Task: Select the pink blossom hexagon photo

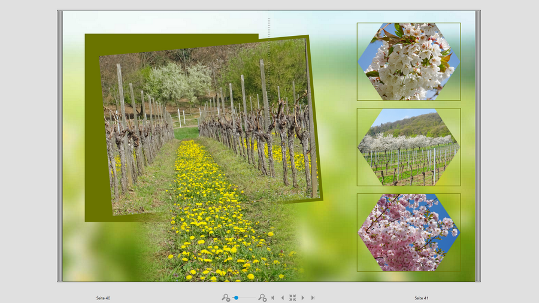Action: coord(408,232)
